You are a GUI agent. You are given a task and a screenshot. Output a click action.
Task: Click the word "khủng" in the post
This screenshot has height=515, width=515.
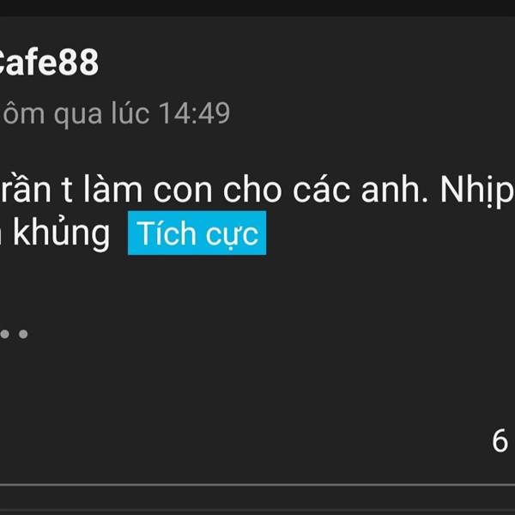point(61,233)
